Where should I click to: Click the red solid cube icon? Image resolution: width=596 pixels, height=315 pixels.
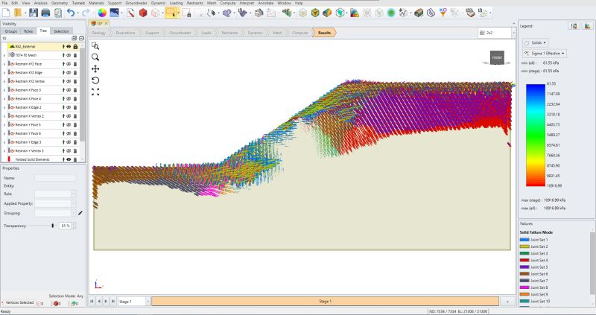[143, 13]
